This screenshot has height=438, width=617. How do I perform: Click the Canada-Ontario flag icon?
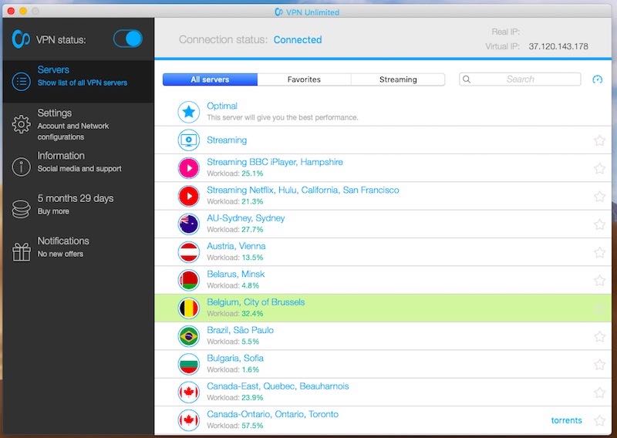[189, 420]
